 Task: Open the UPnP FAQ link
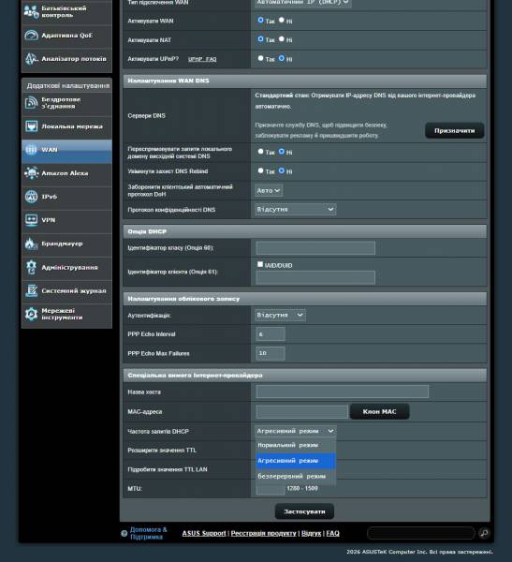(202, 59)
